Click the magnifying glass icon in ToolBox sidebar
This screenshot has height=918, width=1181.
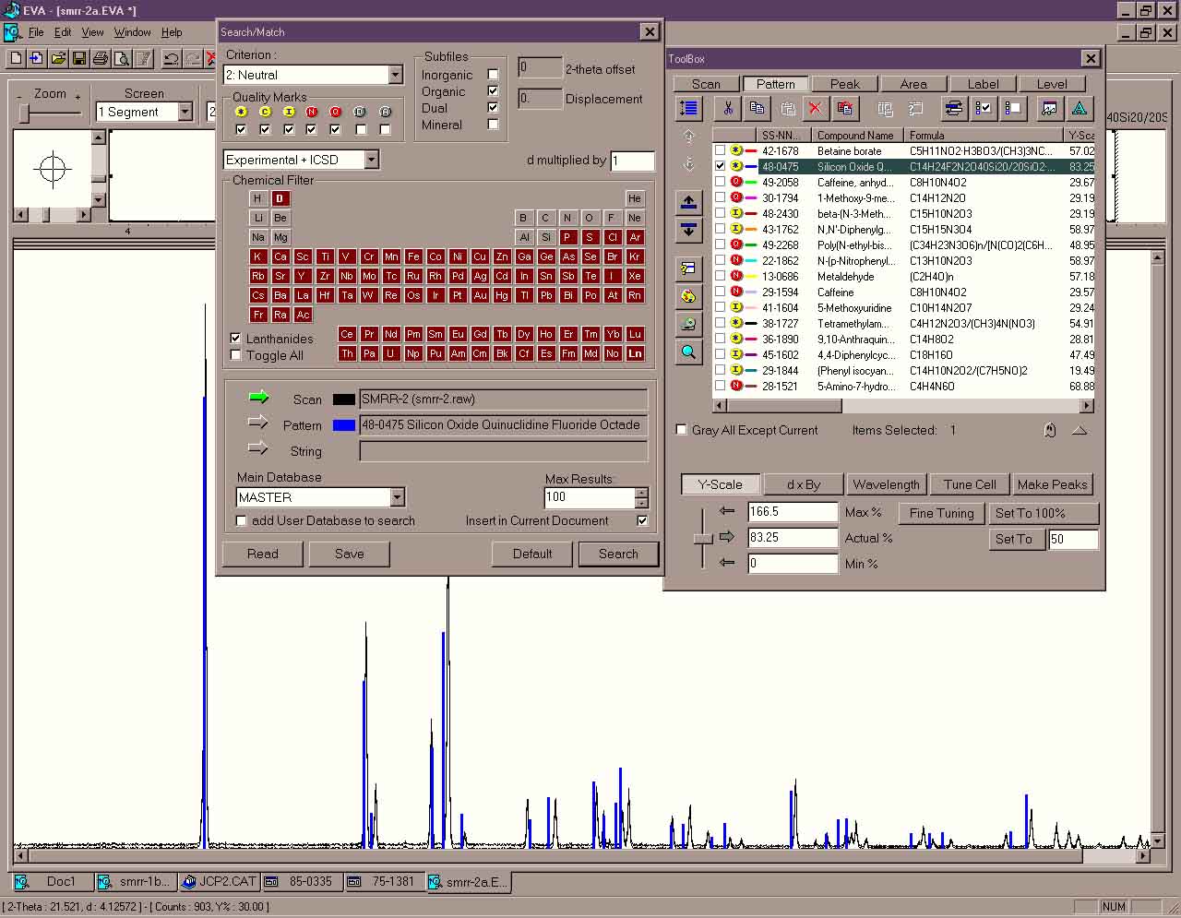click(x=688, y=352)
